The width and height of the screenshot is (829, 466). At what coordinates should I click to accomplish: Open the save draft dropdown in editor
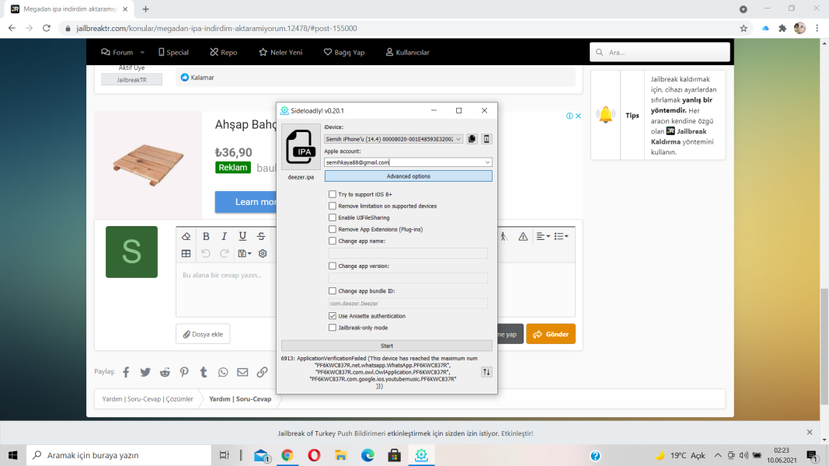(x=244, y=254)
